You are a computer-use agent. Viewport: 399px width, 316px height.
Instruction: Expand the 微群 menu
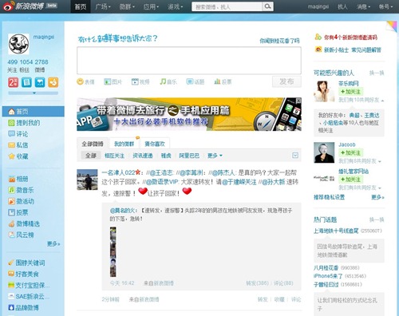click(x=127, y=6)
